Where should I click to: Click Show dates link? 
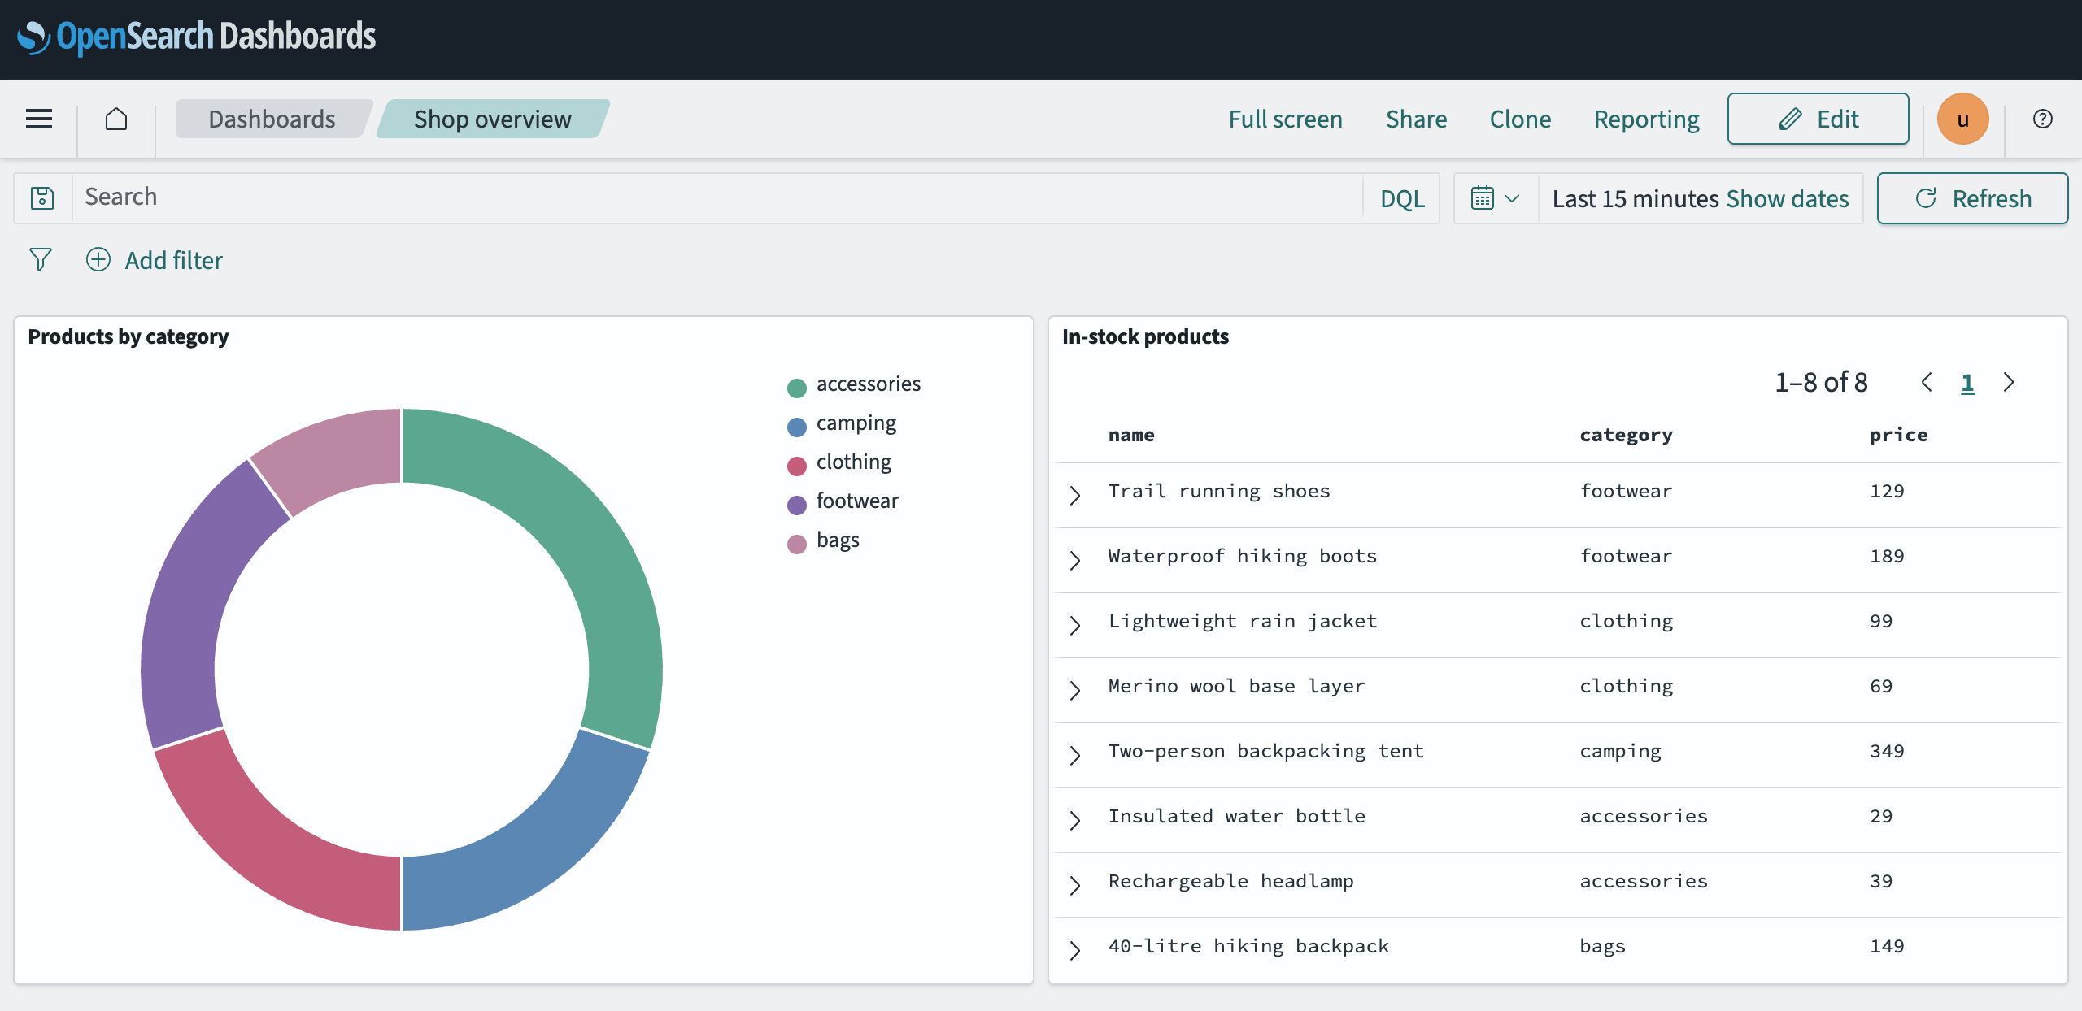tap(1788, 198)
